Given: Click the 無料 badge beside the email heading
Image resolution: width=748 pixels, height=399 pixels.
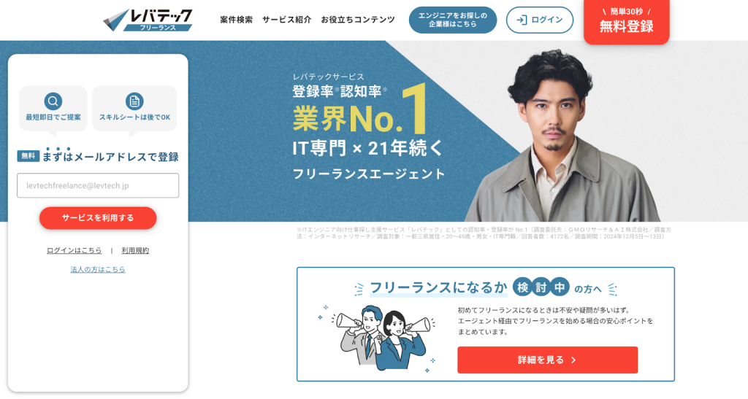Looking at the screenshot, I should click(28, 156).
